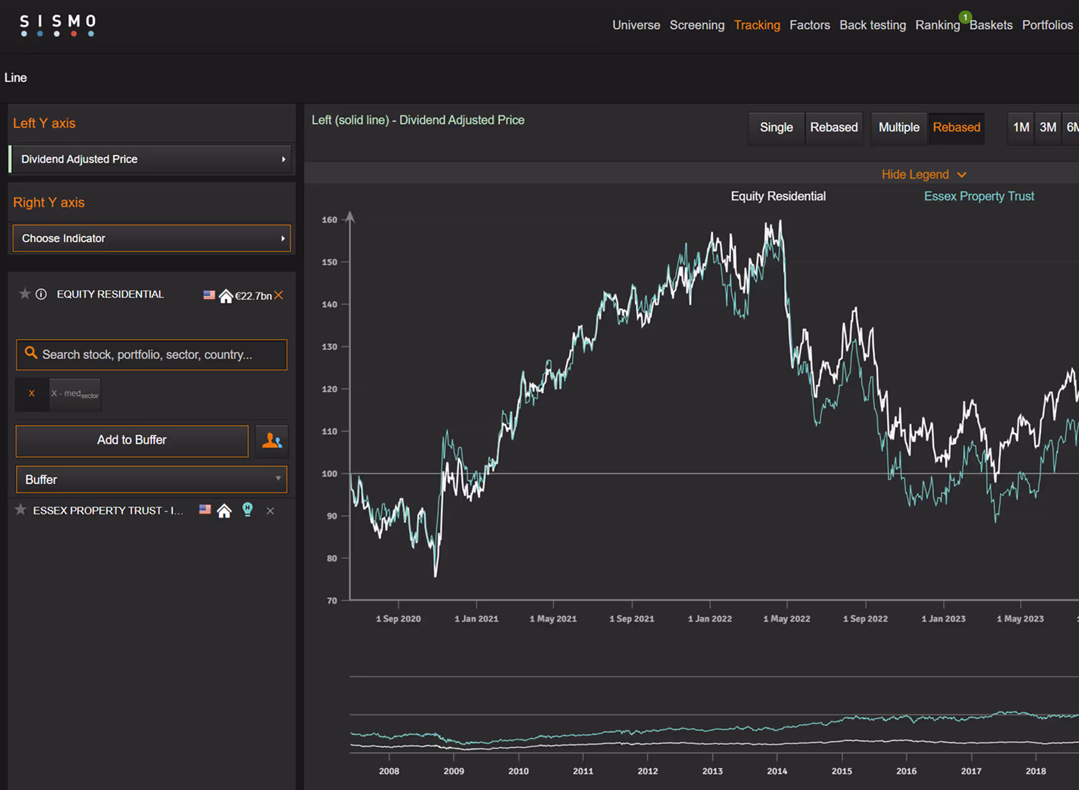Image resolution: width=1079 pixels, height=790 pixels.
Task: Set time range to 1M
Action: [1021, 128]
